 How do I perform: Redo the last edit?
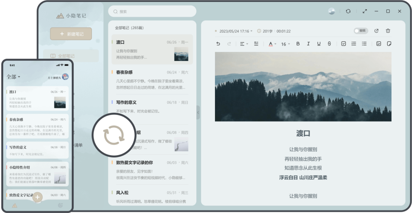pos(229,44)
